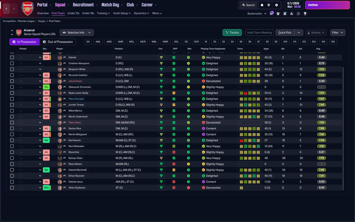Check the box for Bukayo Saka
The height and width of the screenshot is (222, 355).
click(12, 158)
